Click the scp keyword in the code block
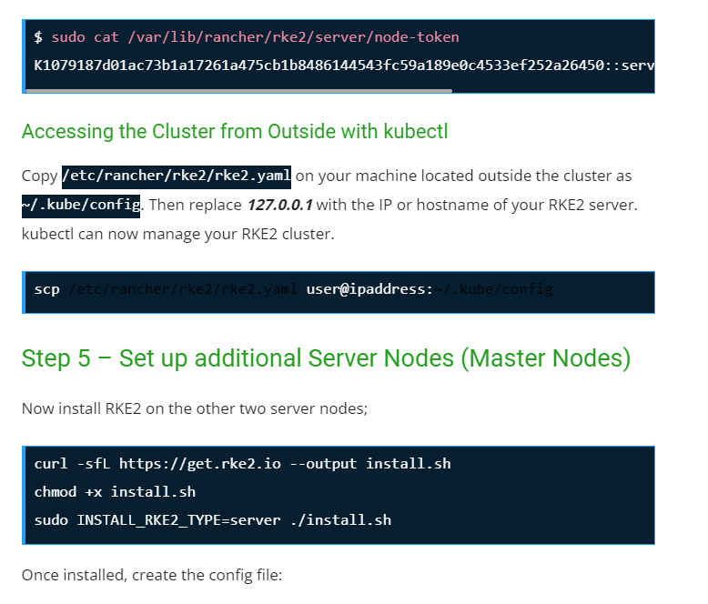This screenshot has height=604, width=708. tap(47, 289)
